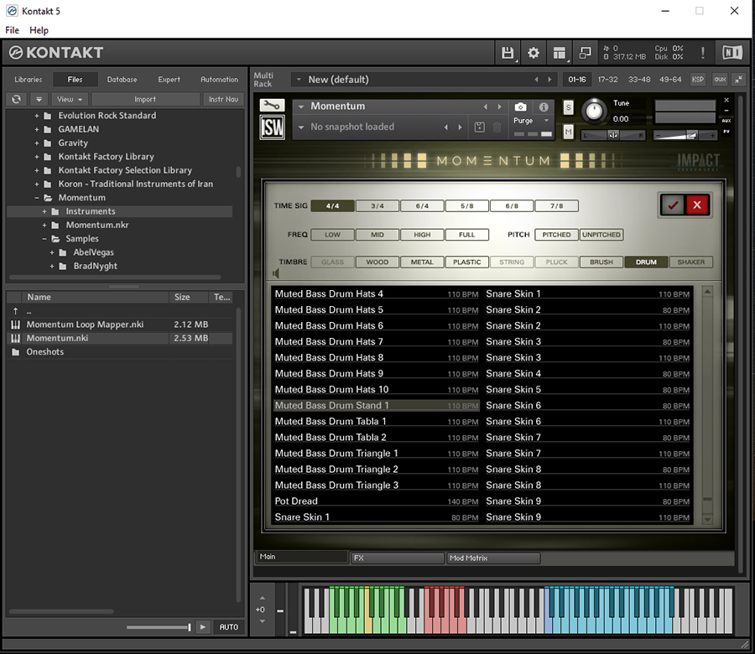
Task: Click the rack size toggle icon
Action: (738, 80)
